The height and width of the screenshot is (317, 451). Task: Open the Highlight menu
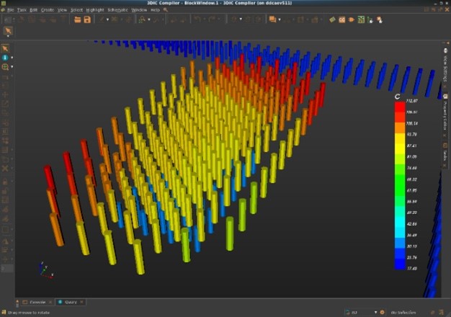click(x=95, y=10)
